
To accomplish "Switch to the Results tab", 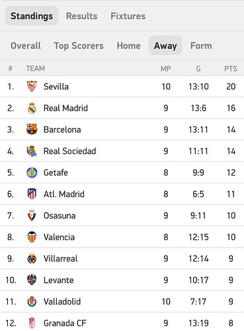I will [x=82, y=16].
